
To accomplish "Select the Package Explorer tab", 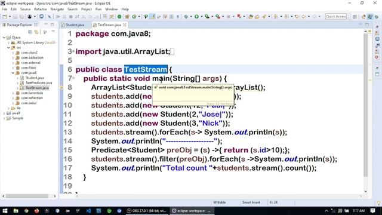I will [19, 25].
